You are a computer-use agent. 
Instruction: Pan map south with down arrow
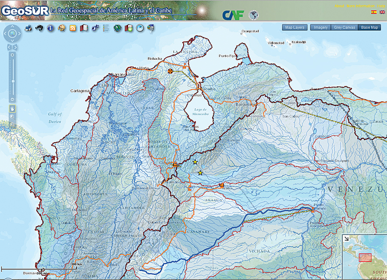tap(12, 40)
